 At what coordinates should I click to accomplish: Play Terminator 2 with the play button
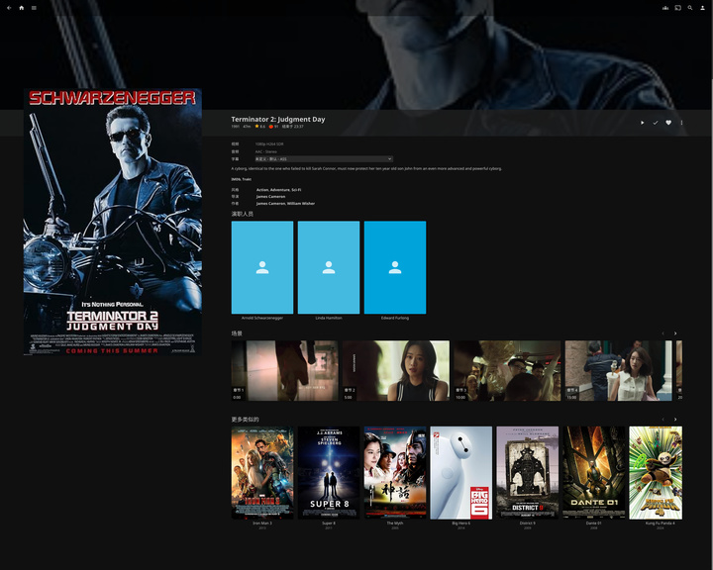(642, 123)
